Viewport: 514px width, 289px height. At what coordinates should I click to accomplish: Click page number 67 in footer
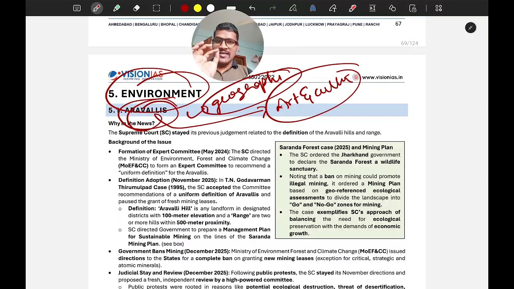[398, 24]
